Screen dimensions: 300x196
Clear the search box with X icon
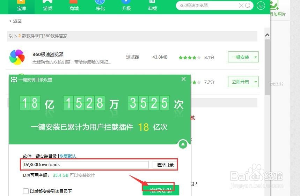[x=241, y=6]
